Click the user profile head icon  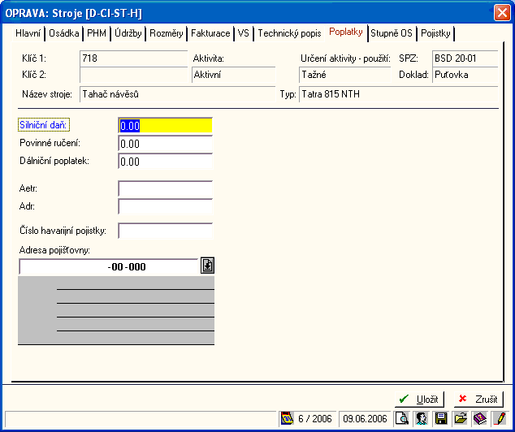(x=421, y=418)
